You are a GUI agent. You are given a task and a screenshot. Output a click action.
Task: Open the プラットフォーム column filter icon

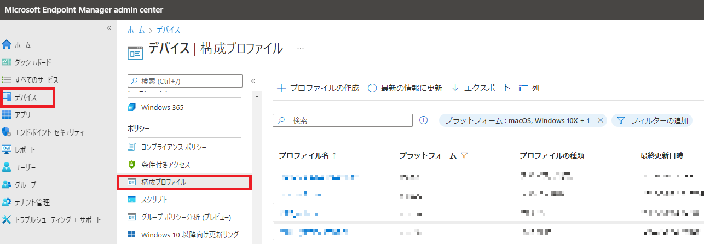(464, 155)
